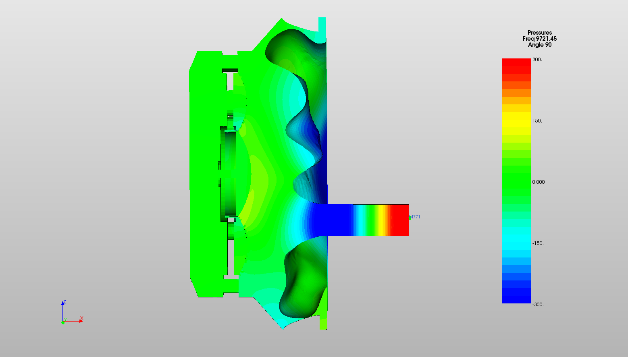Click the Angle 90 legend text
The width and height of the screenshot is (628, 357).
539,45
